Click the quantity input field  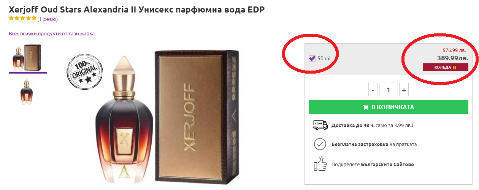(x=389, y=90)
